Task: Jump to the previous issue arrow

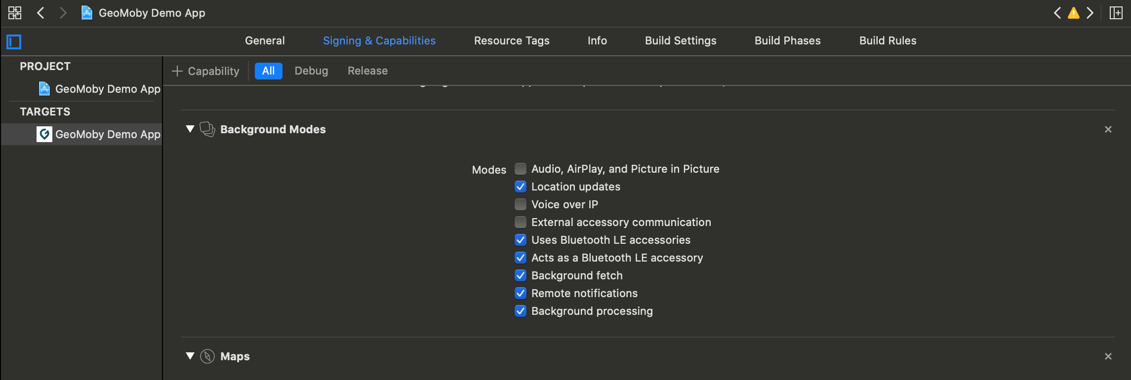Action: [x=1057, y=13]
